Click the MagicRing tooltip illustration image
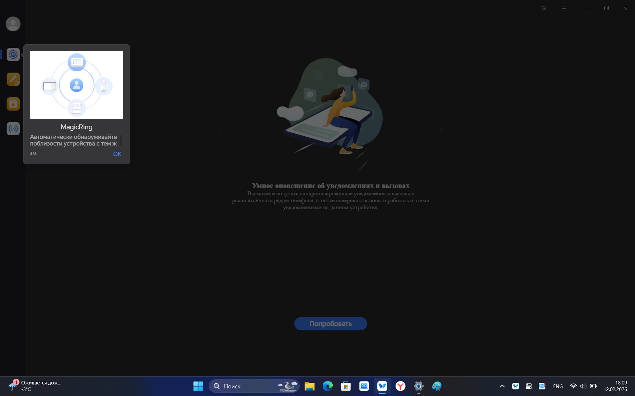This screenshot has width=635, height=396. 76,85
